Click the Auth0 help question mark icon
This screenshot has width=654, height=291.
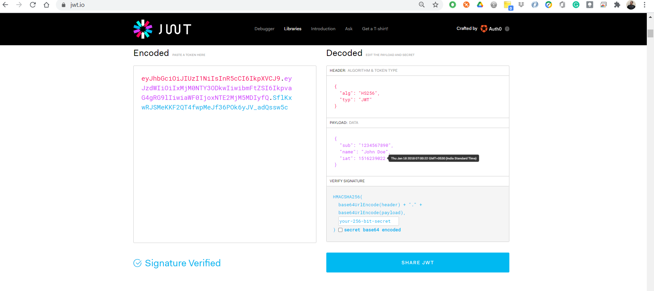[507, 29]
